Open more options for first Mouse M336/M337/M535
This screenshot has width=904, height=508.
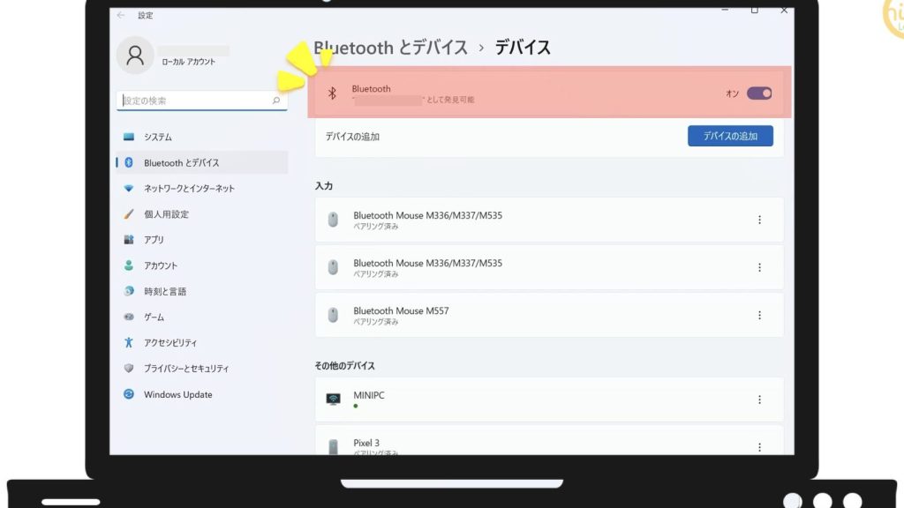coord(759,220)
